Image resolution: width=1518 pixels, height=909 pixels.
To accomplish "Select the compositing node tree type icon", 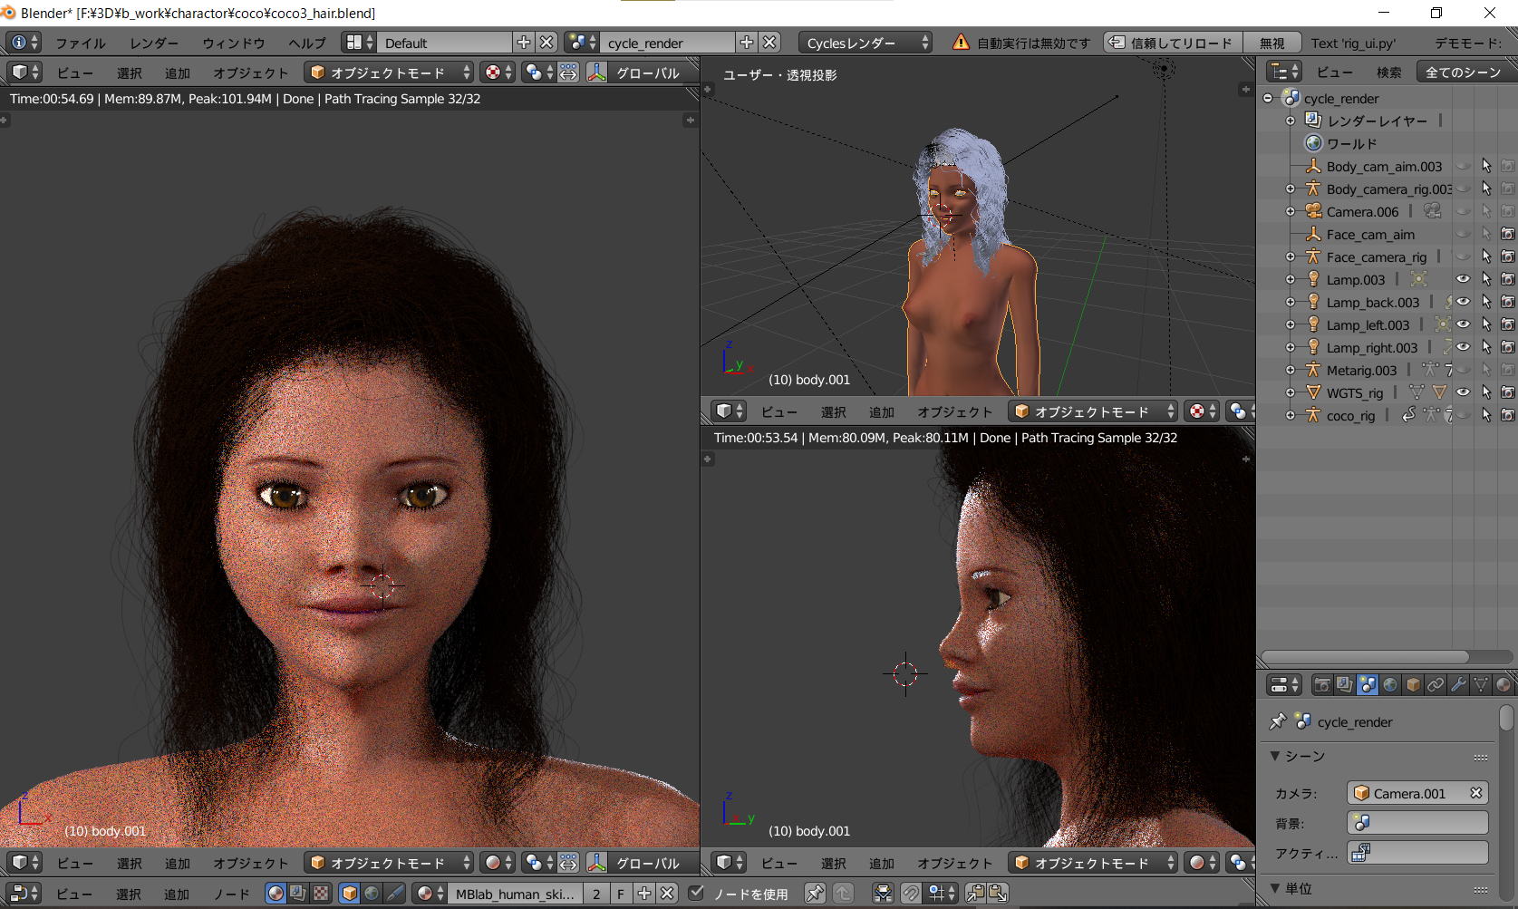I will coord(298,894).
